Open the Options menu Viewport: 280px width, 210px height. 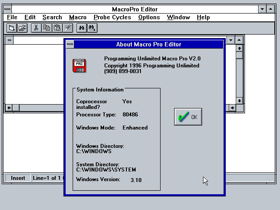pyautogui.click(x=149, y=17)
